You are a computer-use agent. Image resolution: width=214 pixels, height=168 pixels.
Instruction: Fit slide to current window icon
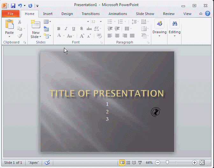tap(202, 163)
